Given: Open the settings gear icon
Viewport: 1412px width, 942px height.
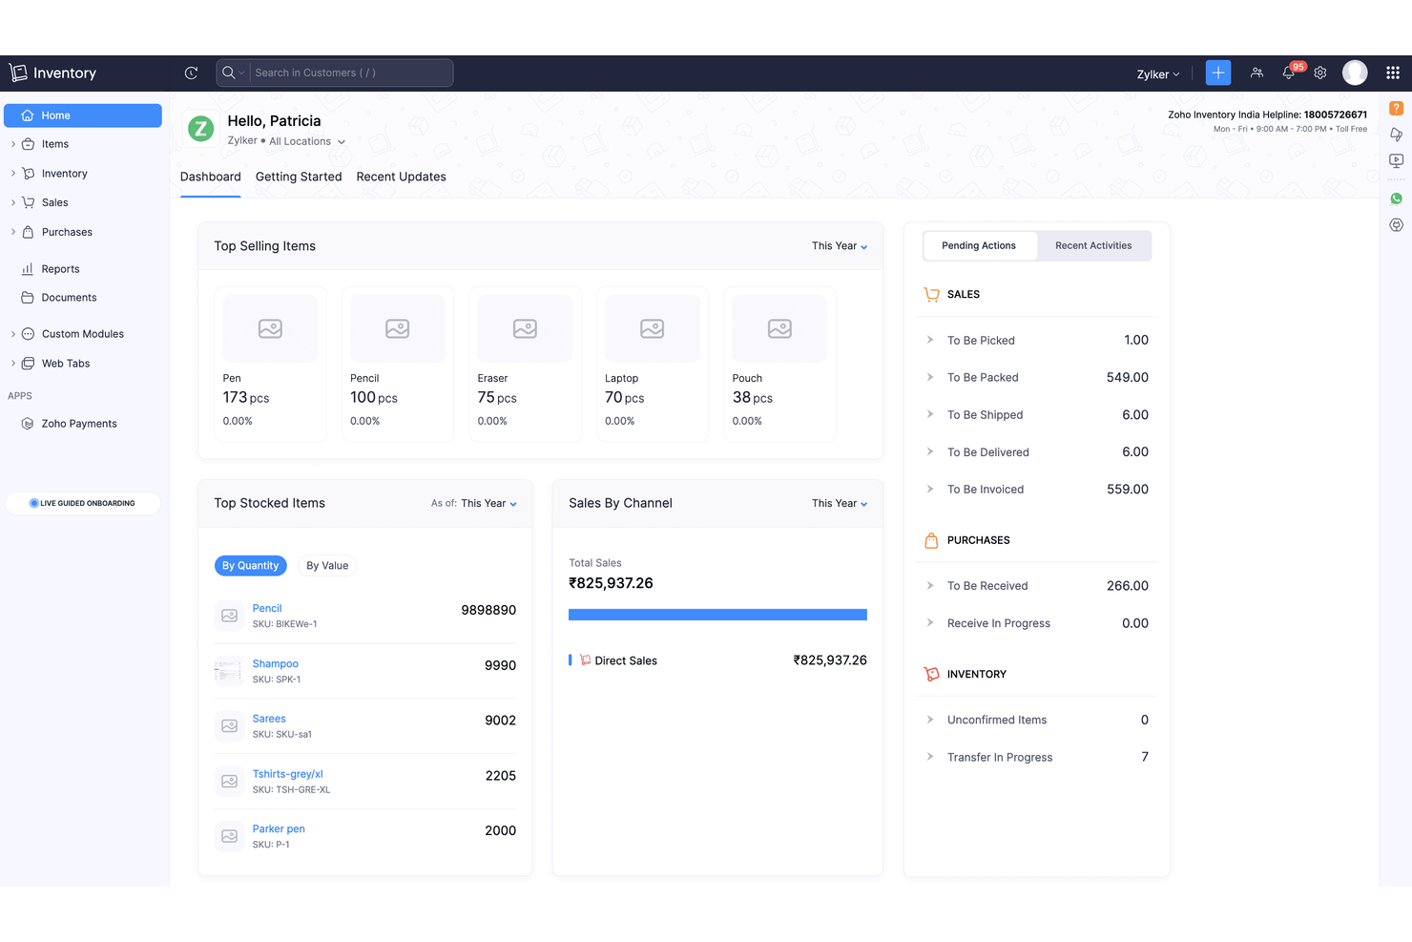Looking at the screenshot, I should click(1319, 73).
